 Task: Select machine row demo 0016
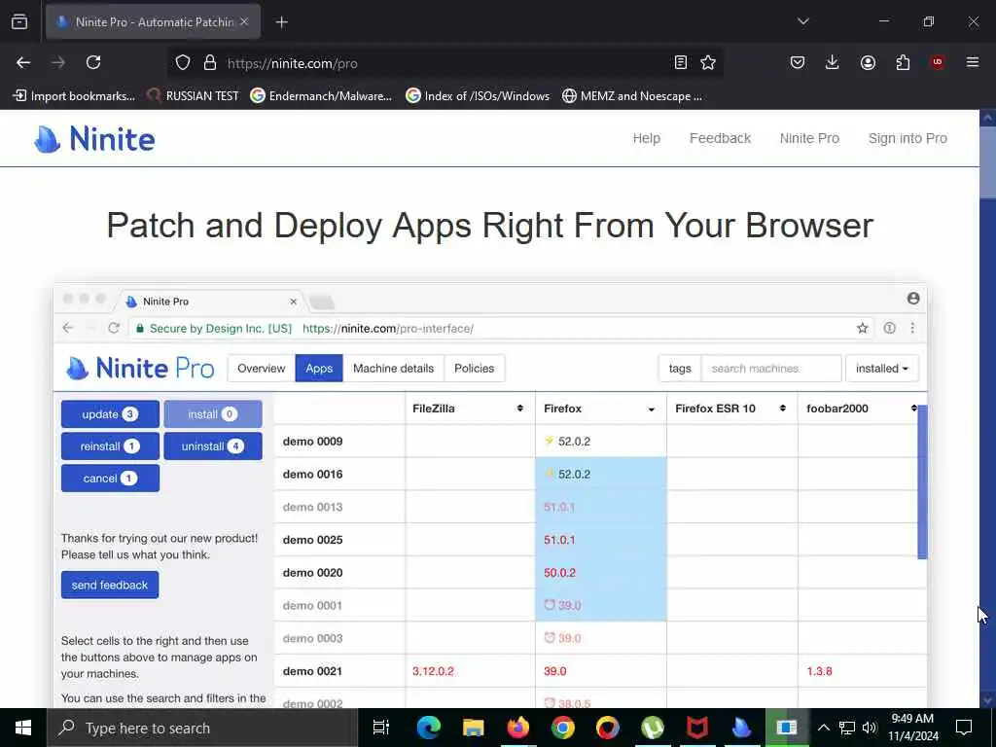pyautogui.click(x=312, y=474)
